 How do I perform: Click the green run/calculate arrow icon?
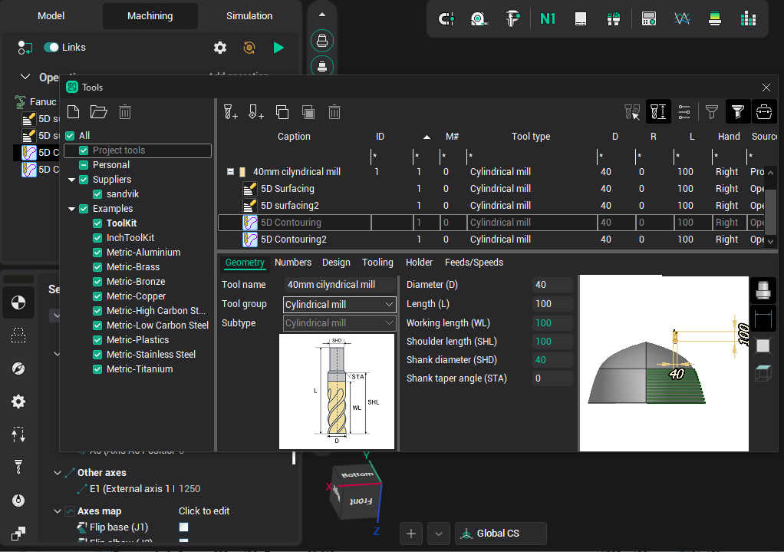tap(278, 48)
